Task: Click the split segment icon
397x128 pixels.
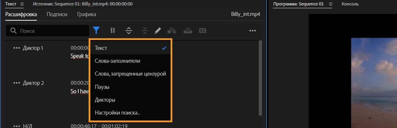Action: (x=129, y=30)
